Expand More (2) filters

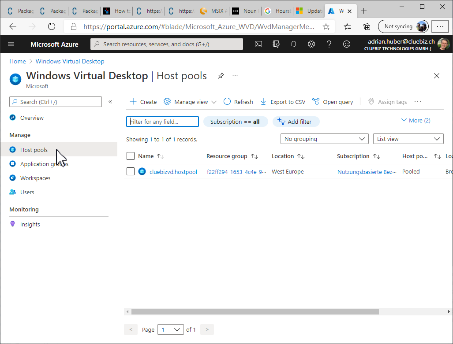(x=416, y=120)
